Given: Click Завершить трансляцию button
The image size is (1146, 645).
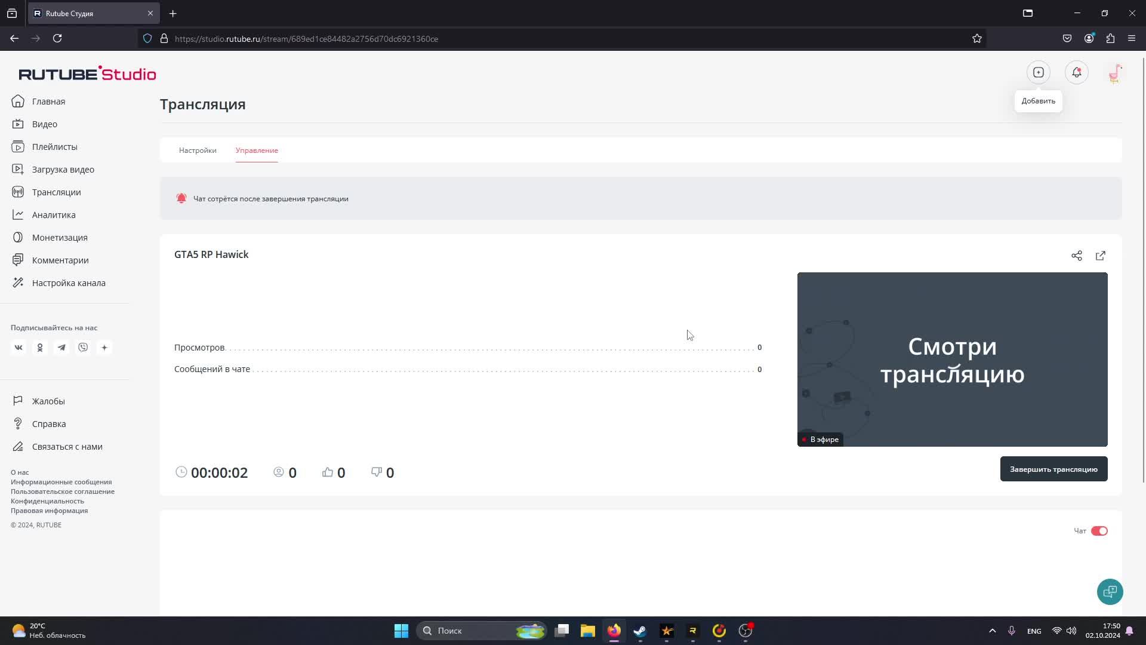Looking at the screenshot, I should click(1054, 469).
